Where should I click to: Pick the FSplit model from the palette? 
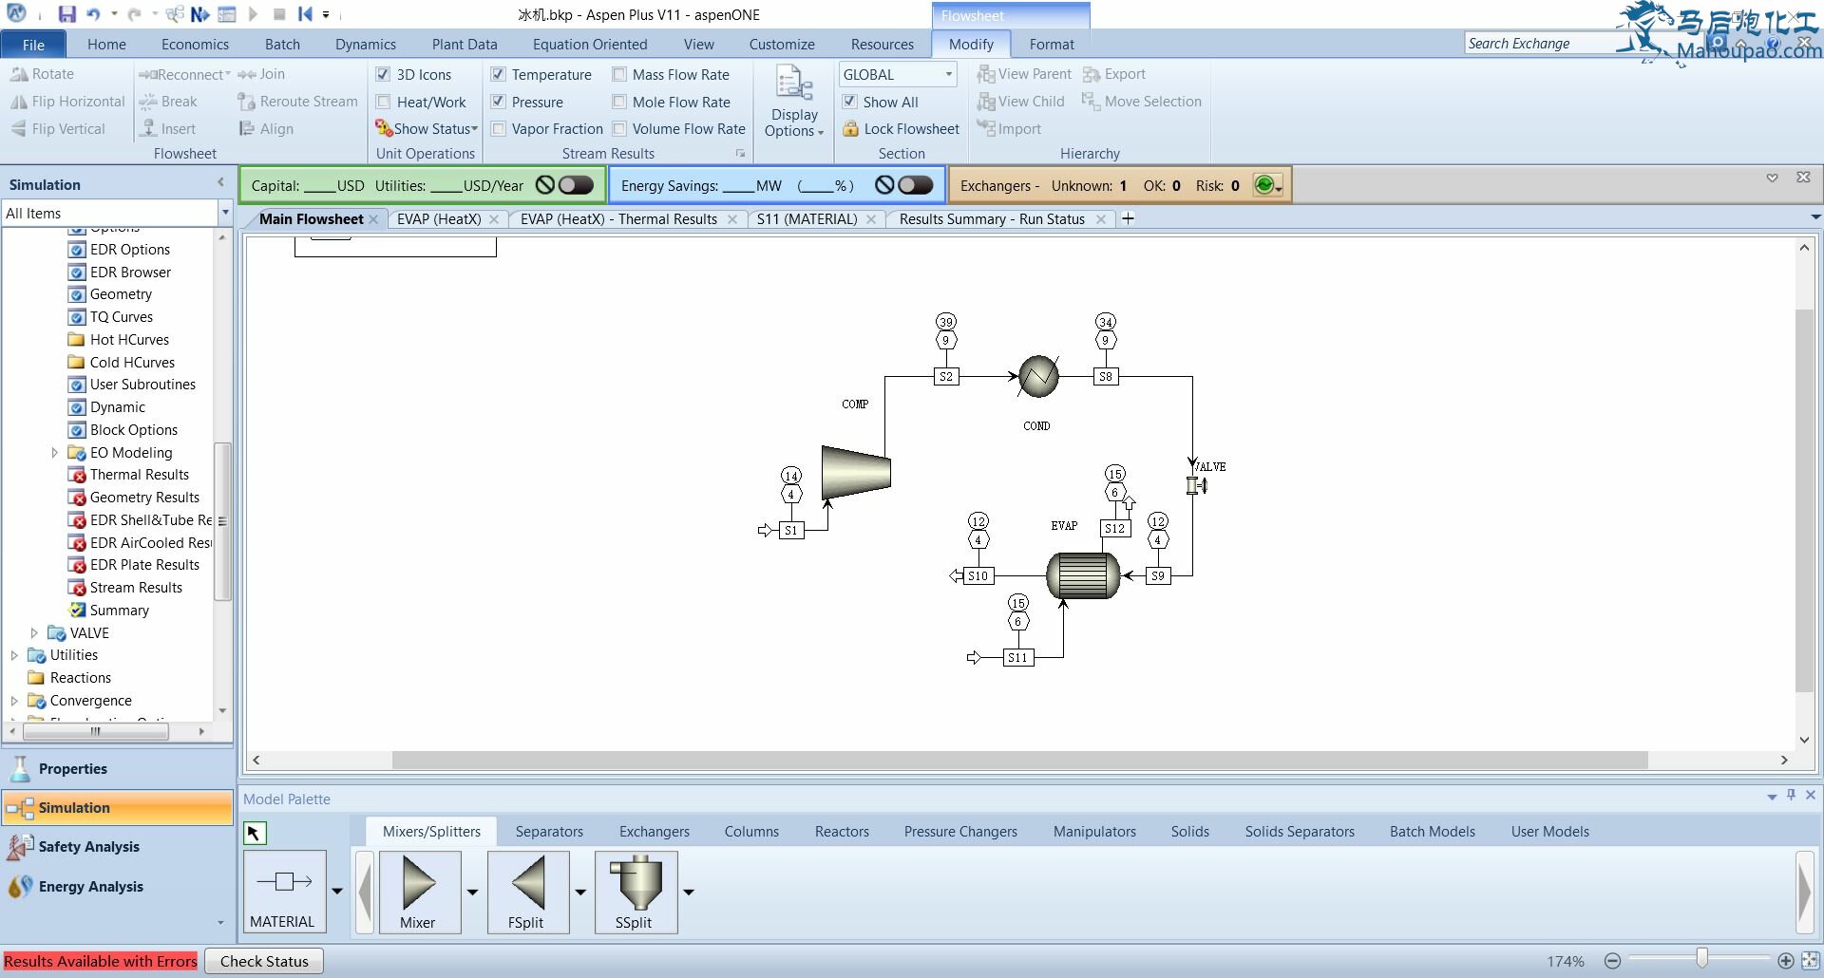[x=527, y=892]
